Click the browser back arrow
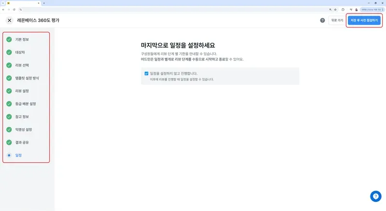 [x=3, y=10]
